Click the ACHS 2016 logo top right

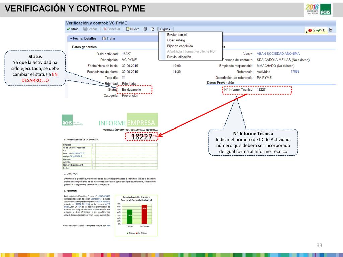tap(319, 9)
